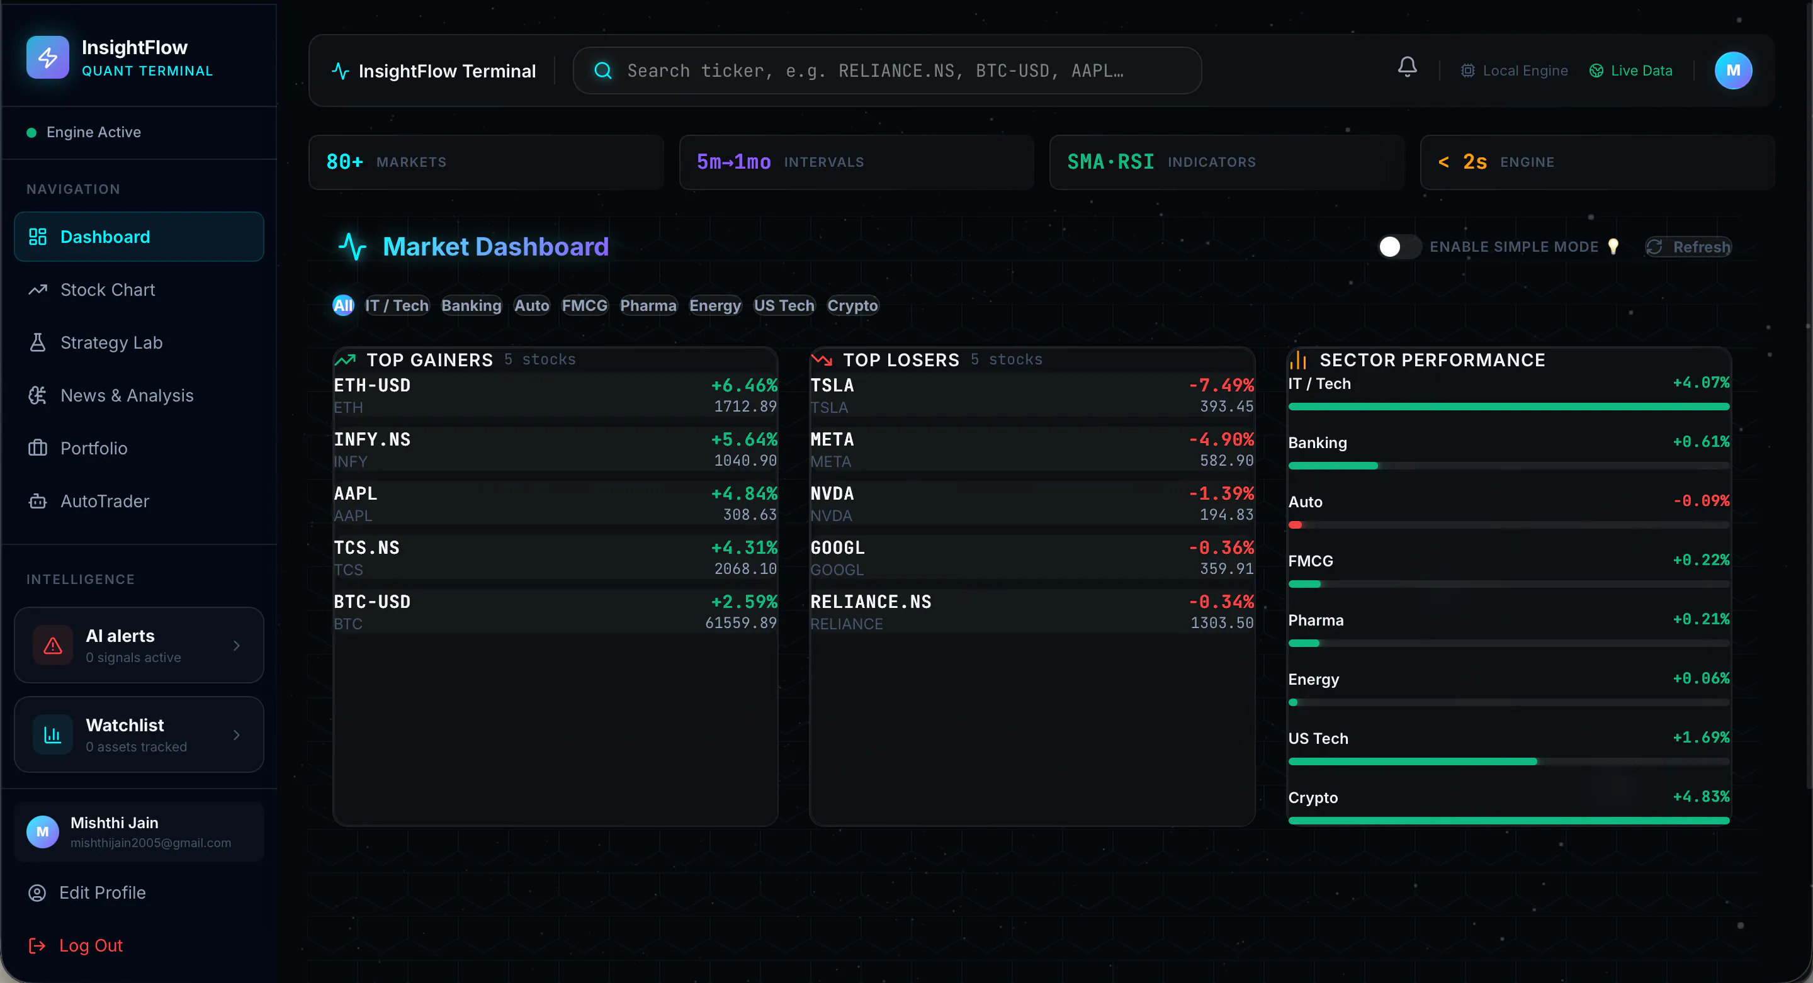Filter by US Tech sector
Screen dimensions: 1813x983
[x=784, y=305]
